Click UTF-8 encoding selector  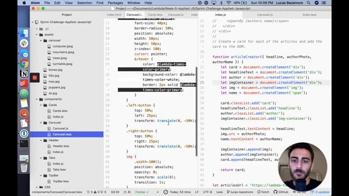pyautogui.click(x=207, y=192)
